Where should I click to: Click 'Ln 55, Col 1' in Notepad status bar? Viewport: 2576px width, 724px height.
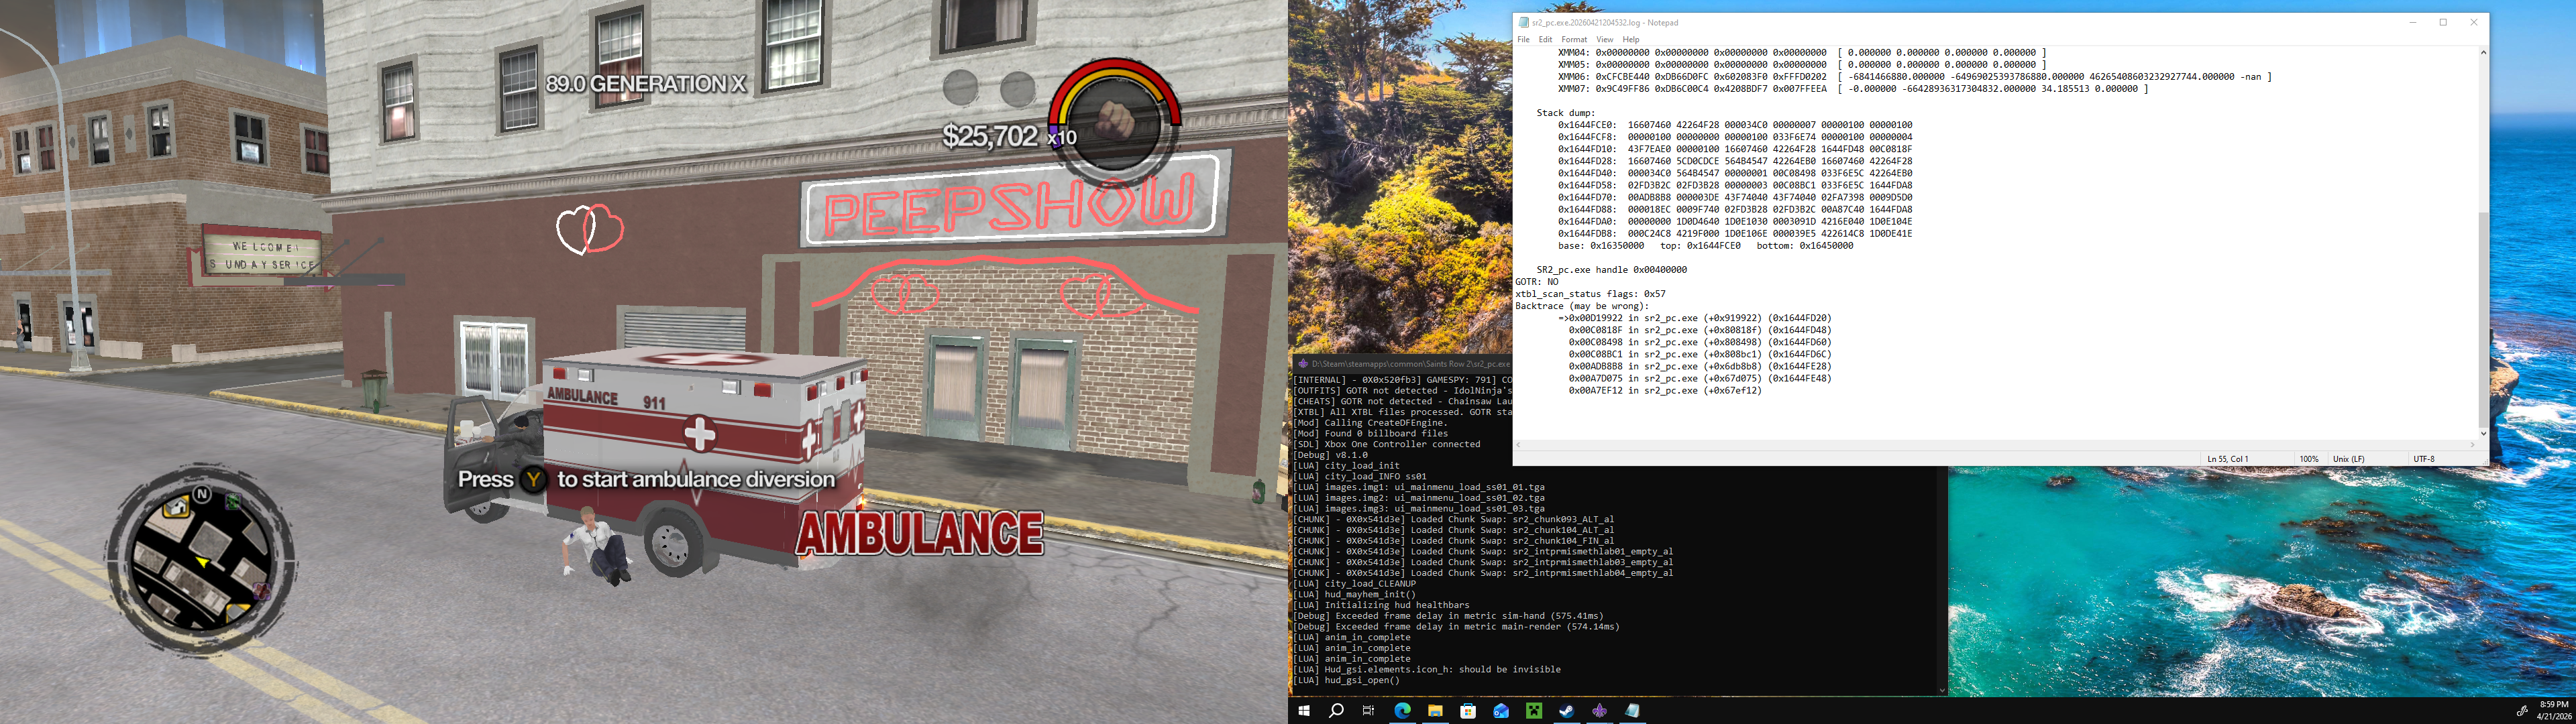2227,459
